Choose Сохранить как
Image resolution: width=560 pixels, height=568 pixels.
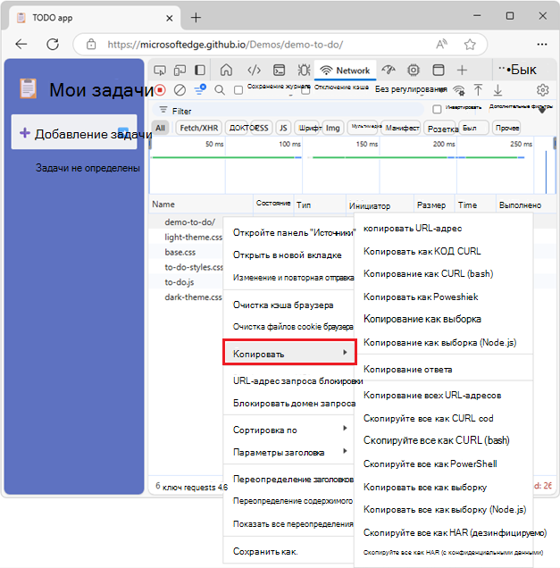(x=288, y=551)
